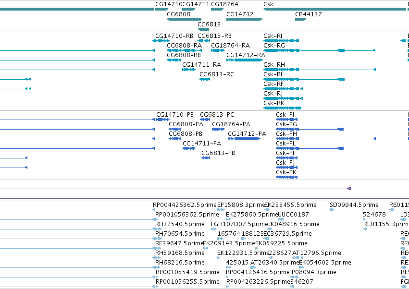Click EST UUGC0187 label

294,215
